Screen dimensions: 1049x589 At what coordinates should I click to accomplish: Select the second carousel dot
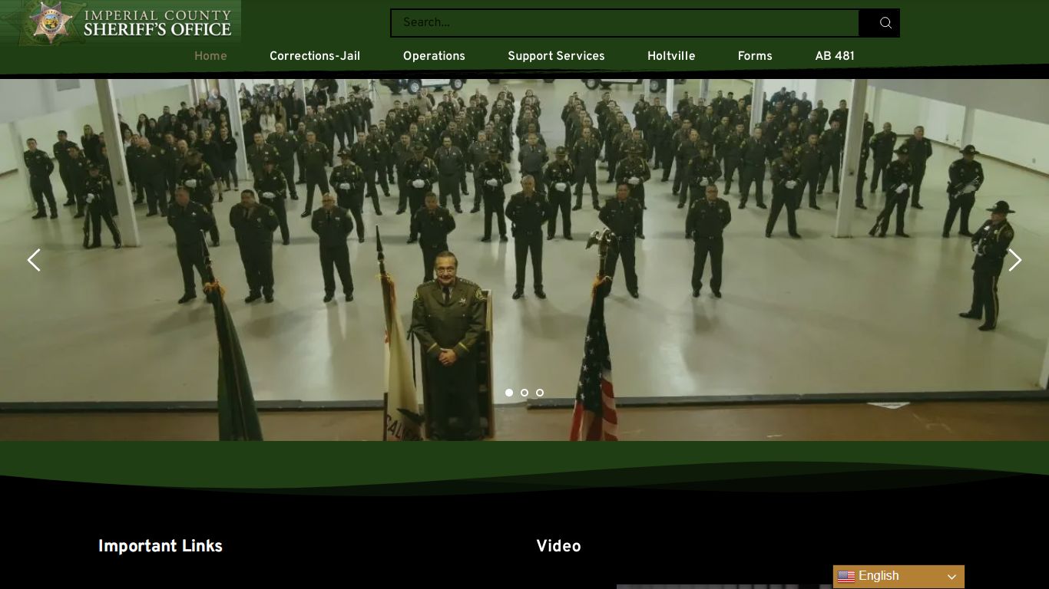(524, 393)
